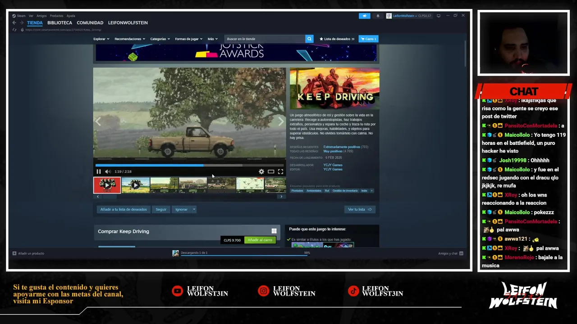
Task: Click the Seguir button
Action: (x=161, y=209)
